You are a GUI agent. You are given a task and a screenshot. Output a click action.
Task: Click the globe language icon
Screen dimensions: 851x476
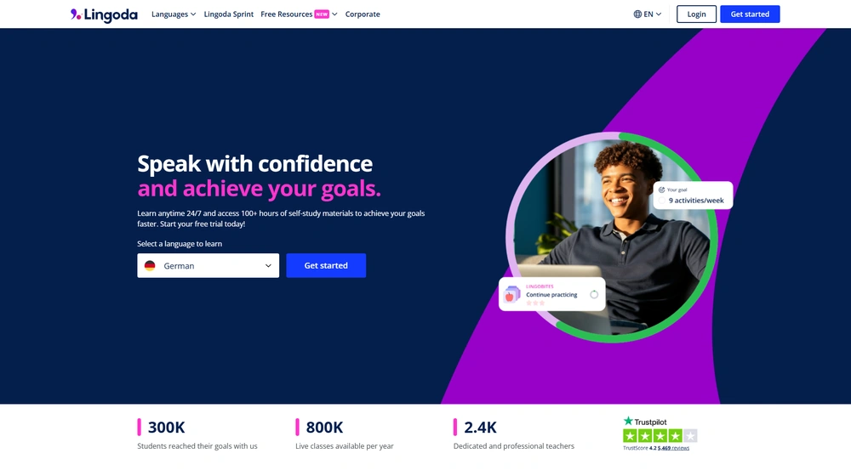coord(637,14)
